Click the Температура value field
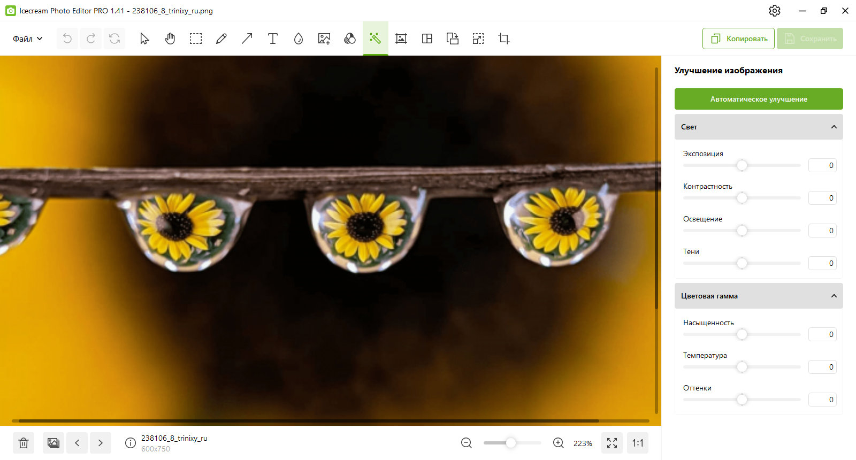The image size is (856, 460). point(822,367)
